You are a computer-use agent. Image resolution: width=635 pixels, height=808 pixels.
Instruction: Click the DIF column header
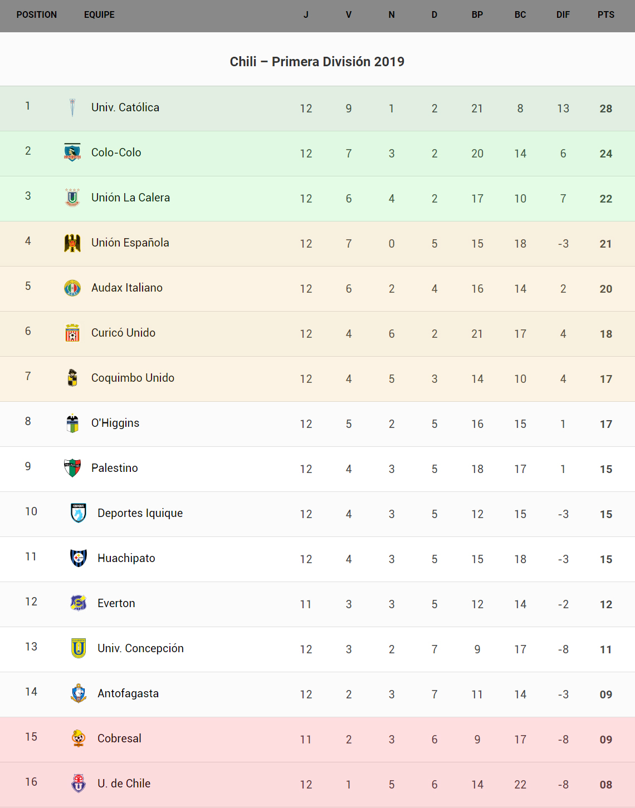(563, 15)
